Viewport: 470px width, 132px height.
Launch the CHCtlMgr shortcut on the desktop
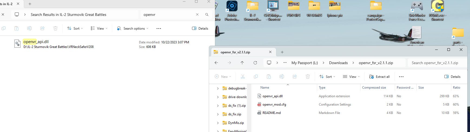273,11
